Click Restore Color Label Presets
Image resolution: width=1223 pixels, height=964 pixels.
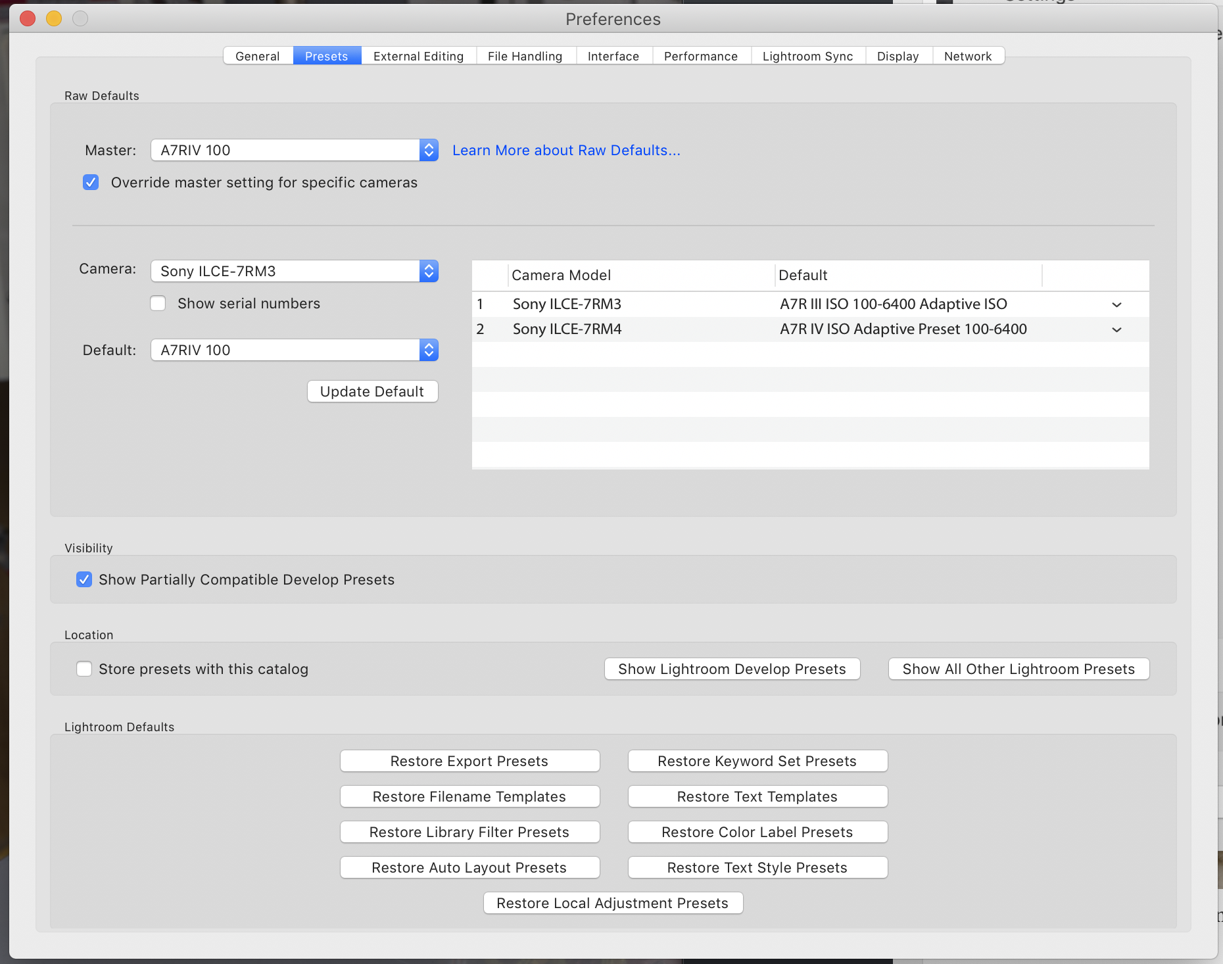click(x=757, y=832)
